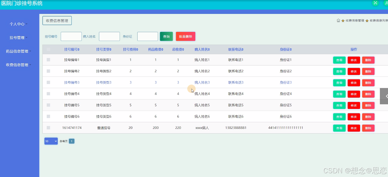Image resolution: width=388 pixels, height=177 pixels.
Task: Click the 普通挂号 cell
Action: 104,128
